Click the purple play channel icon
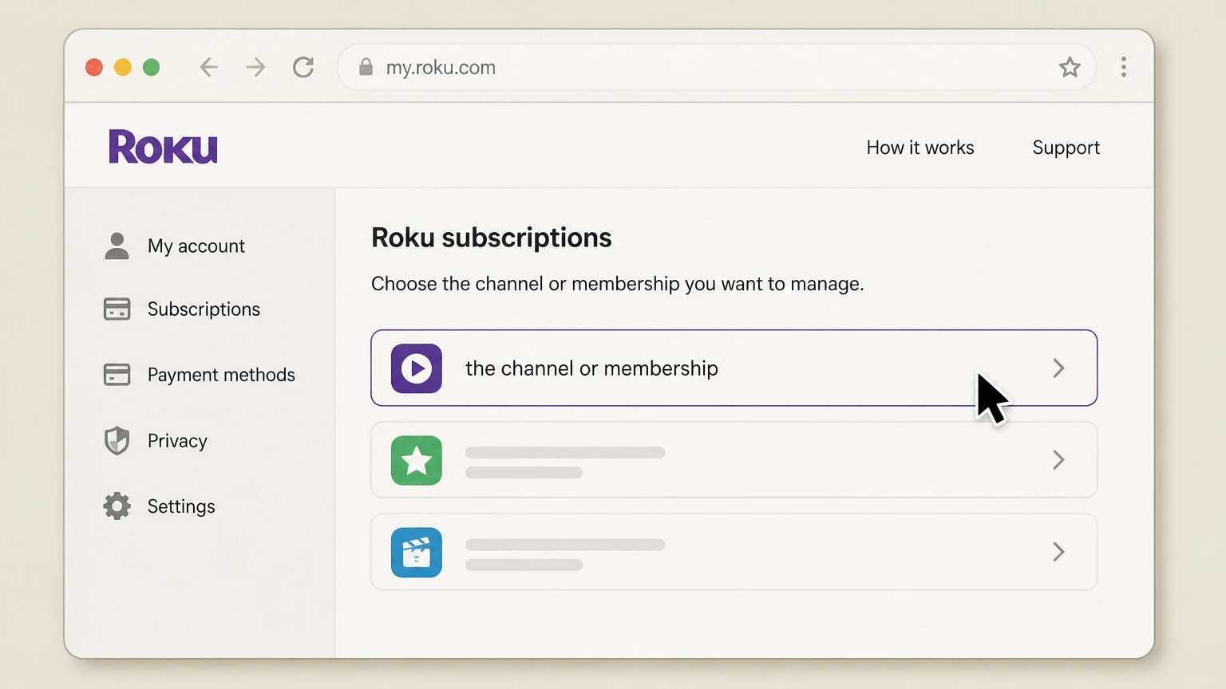 click(x=417, y=368)
